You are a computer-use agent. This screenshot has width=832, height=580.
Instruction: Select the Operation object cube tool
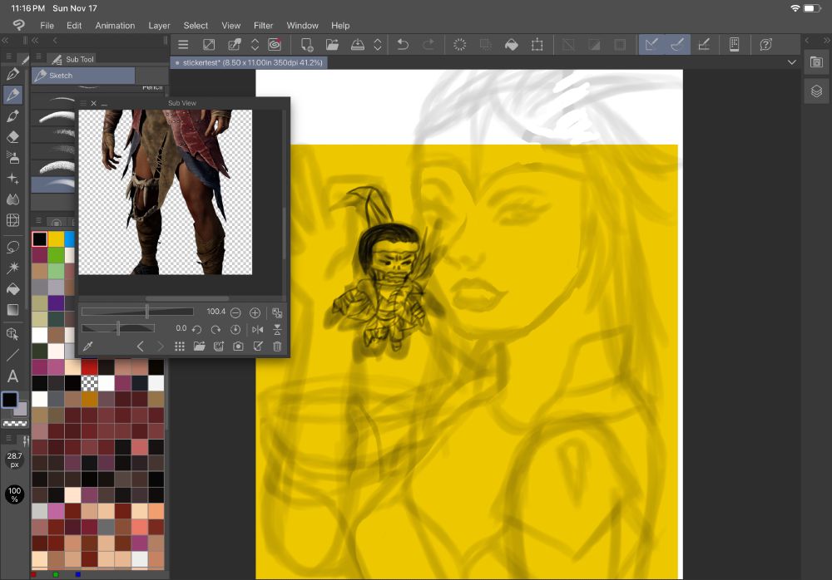click(x=12, y=334)
